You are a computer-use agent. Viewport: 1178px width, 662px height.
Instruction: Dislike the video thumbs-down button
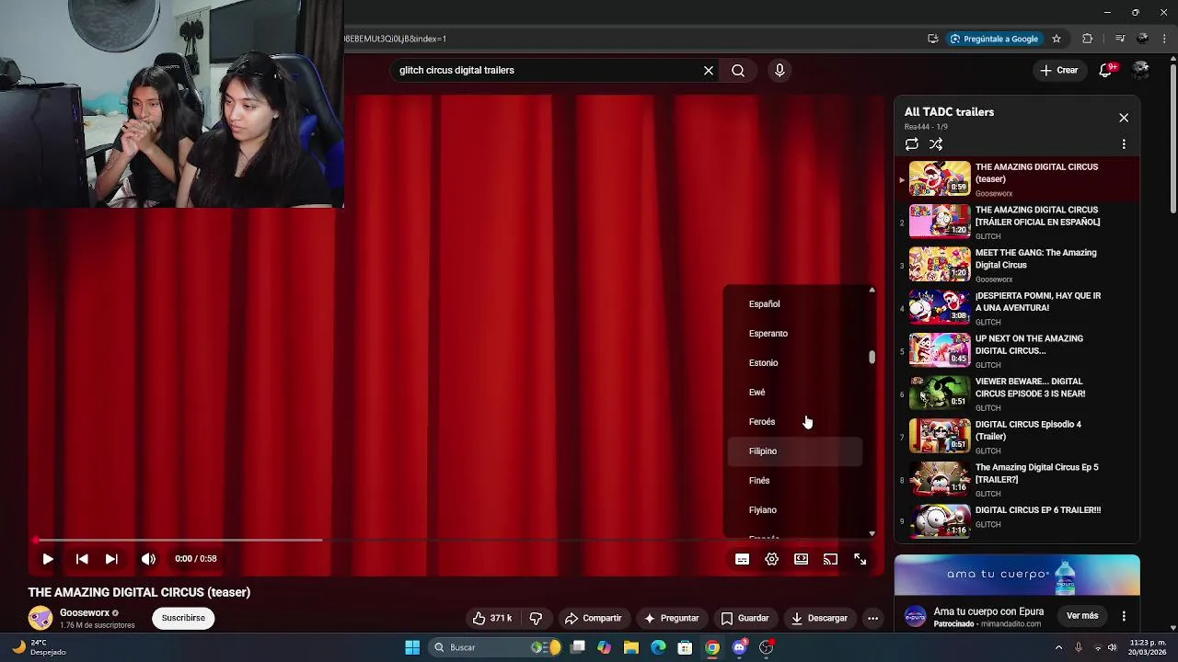click(x=536, y=618)
